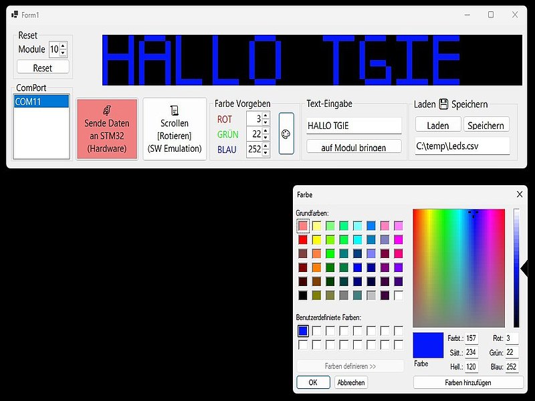Click auf Modul bringen button
This screenshot has width=535, height=401.
tap(354, 146)
